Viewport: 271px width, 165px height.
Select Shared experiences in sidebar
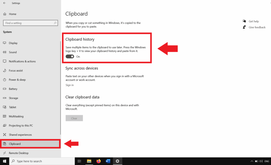[x=20, y=135]
